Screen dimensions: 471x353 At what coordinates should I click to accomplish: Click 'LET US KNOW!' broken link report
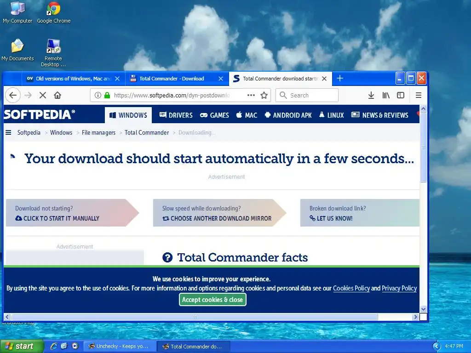tap(331, 218)
